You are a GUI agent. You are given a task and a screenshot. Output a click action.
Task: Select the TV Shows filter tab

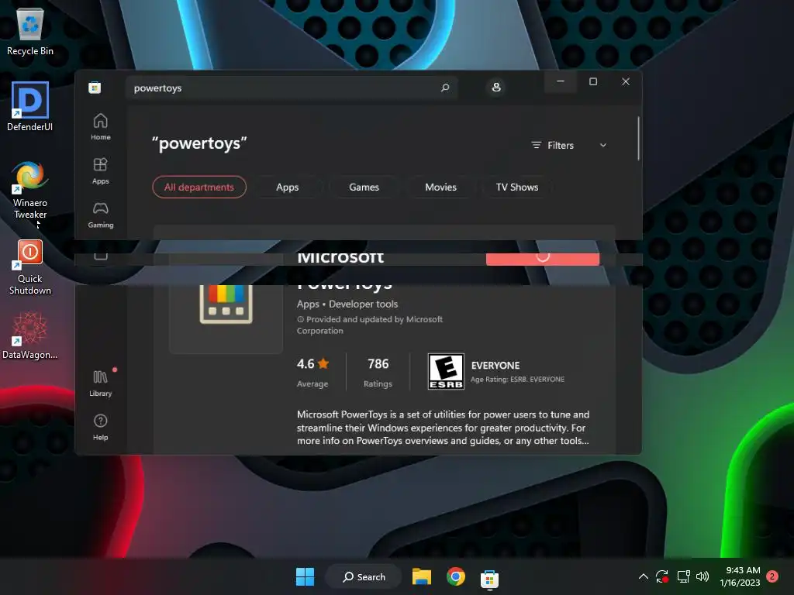point(517,187)
